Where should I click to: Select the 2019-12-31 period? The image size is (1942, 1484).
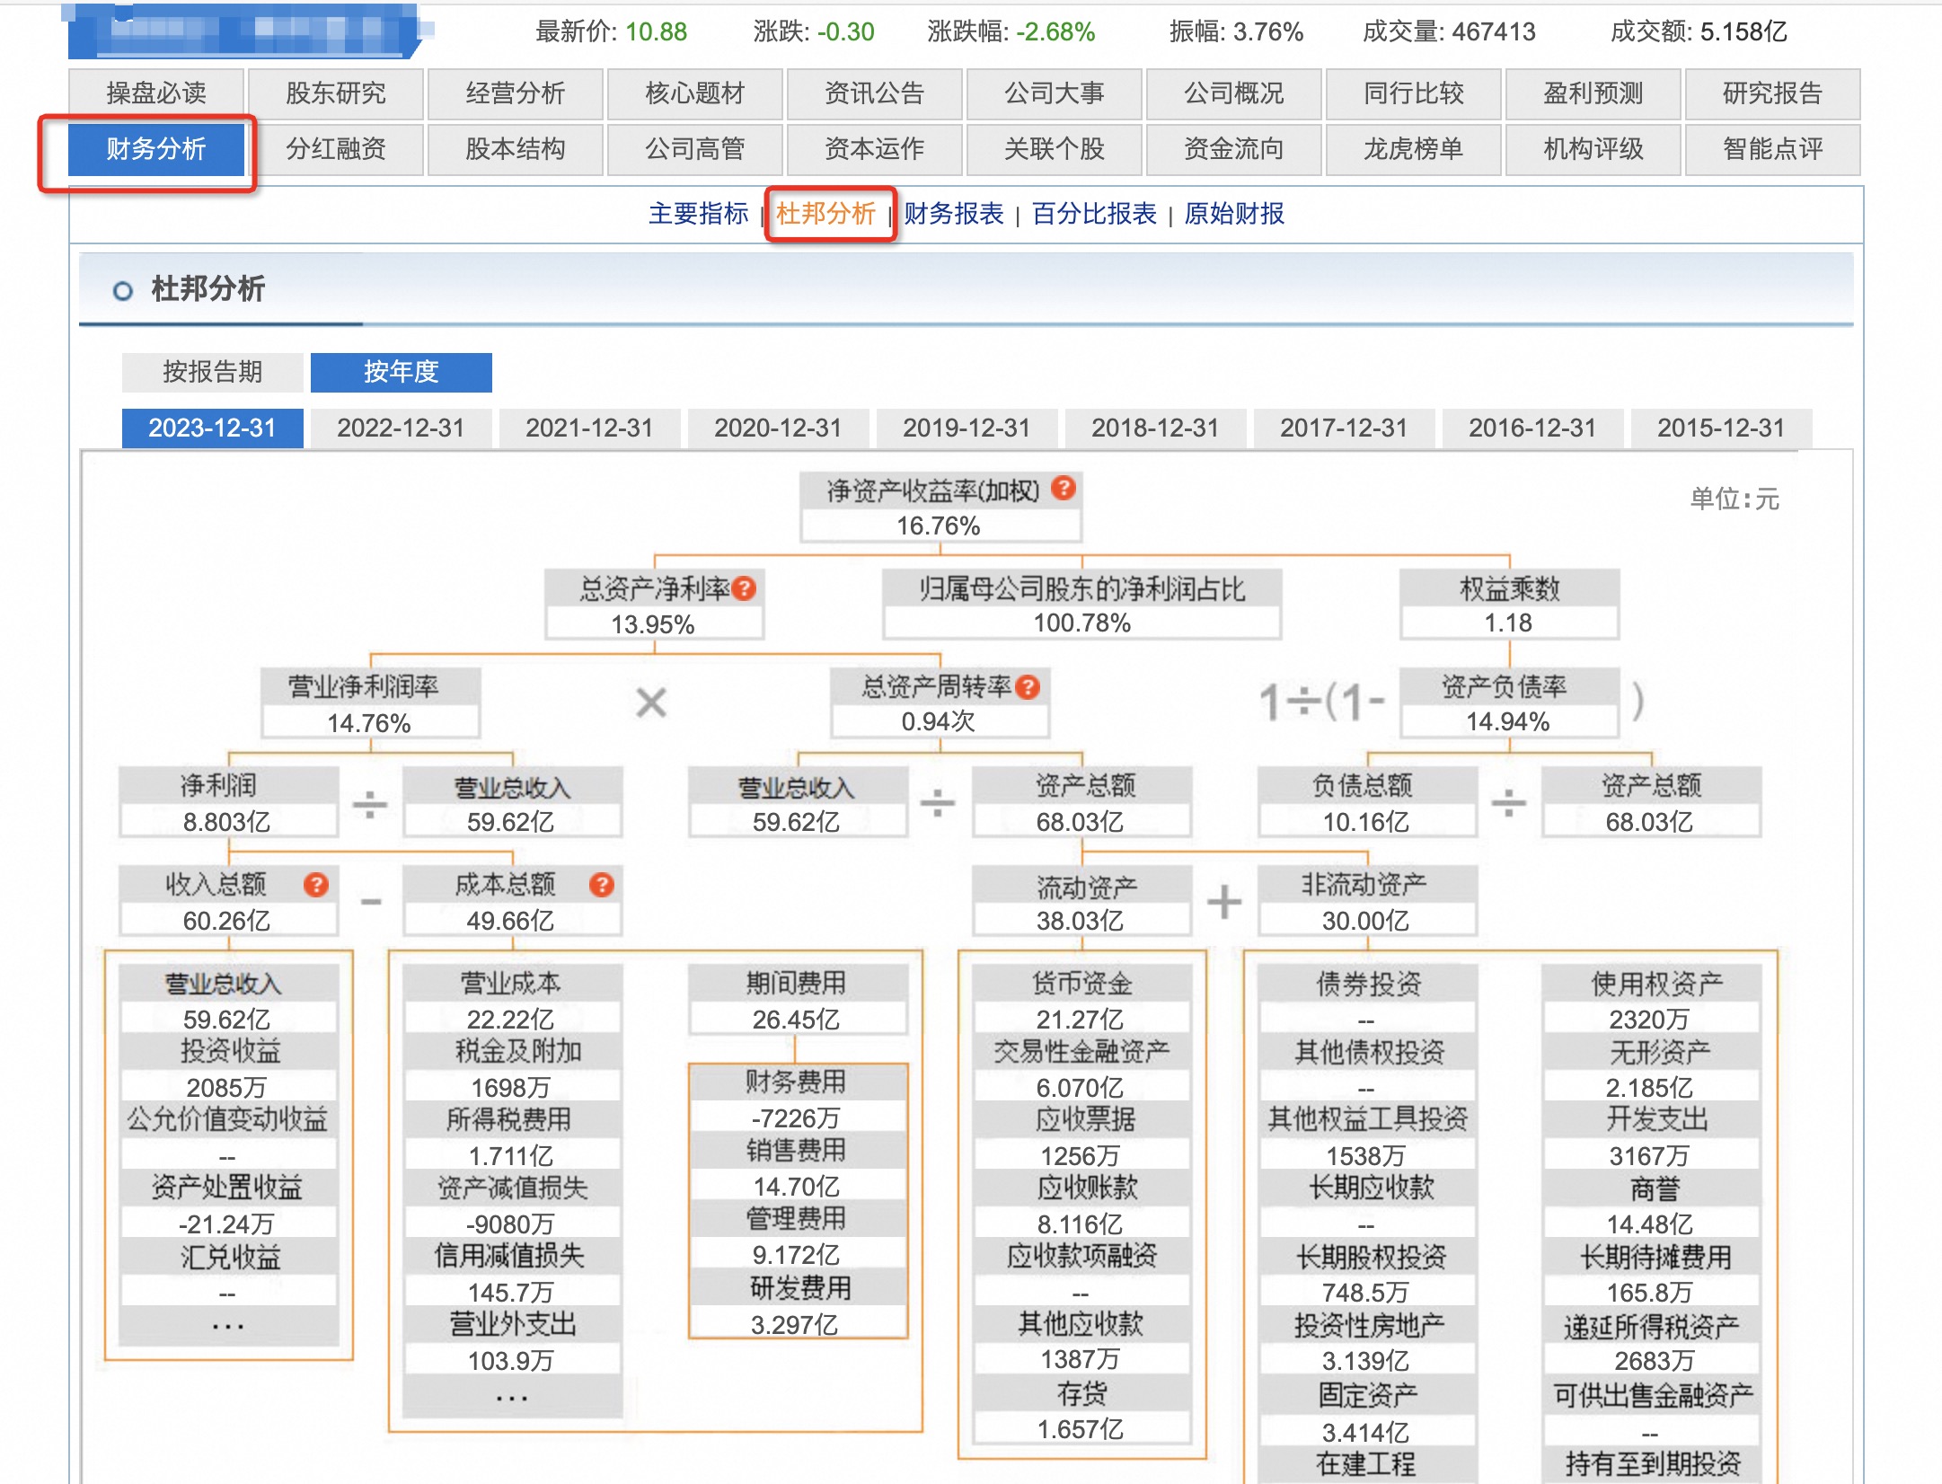967,428
